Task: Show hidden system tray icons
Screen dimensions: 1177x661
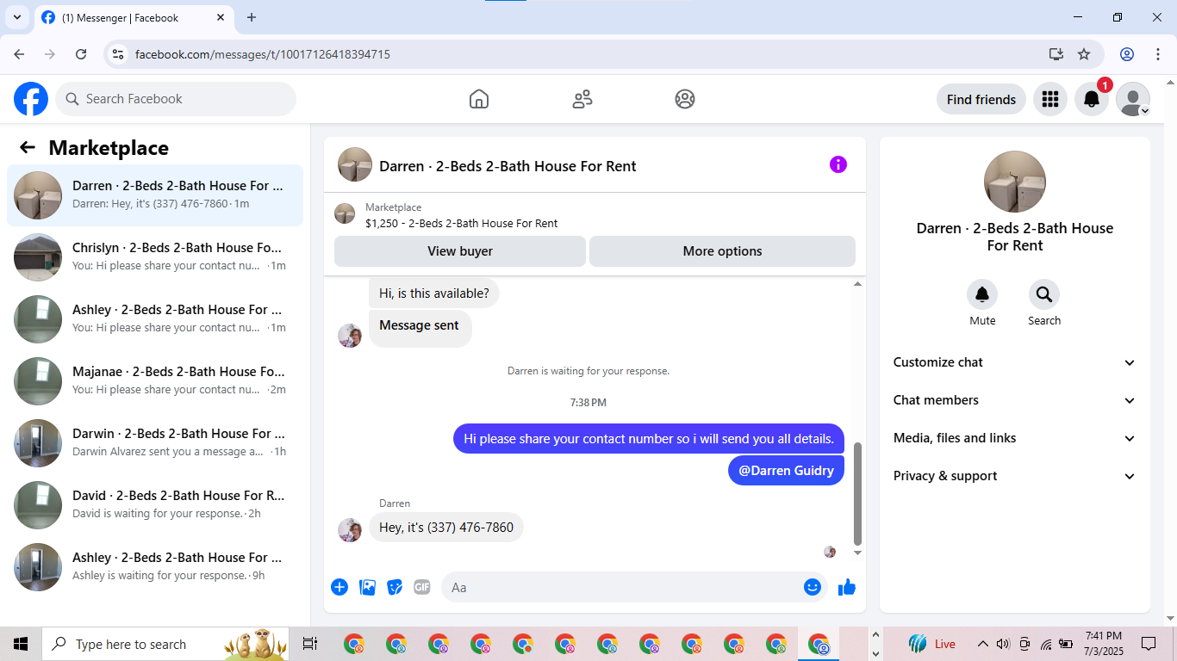Action: (982, 644)
